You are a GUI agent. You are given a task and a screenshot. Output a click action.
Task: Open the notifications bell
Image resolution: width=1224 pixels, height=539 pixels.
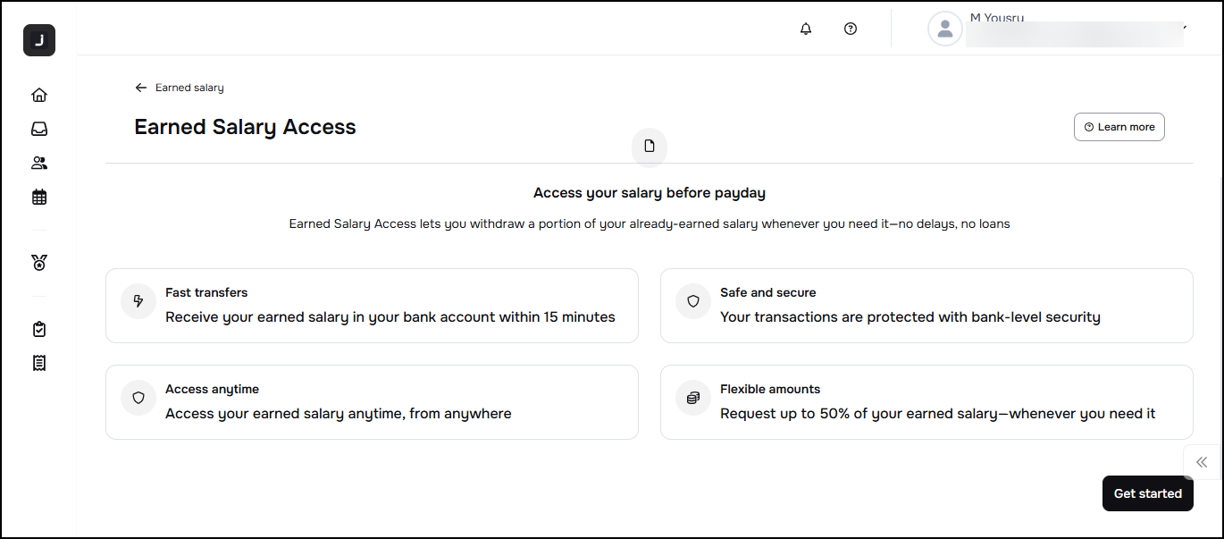(806, 29)
